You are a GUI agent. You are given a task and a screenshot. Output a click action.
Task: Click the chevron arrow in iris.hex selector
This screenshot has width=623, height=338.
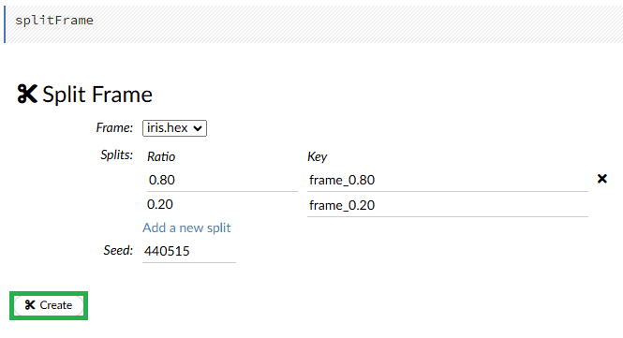click(198, 128)
